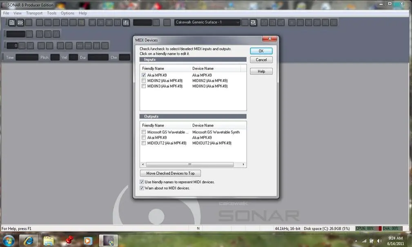The height and width of the screenshot is (247, 412).
Task: Uncheck the Akai MPK49 input checkbox
Action: click(x=144, y=75)
